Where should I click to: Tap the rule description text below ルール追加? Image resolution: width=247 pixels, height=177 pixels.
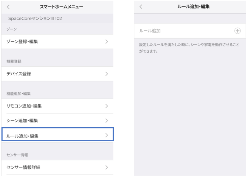coord(189,48)
